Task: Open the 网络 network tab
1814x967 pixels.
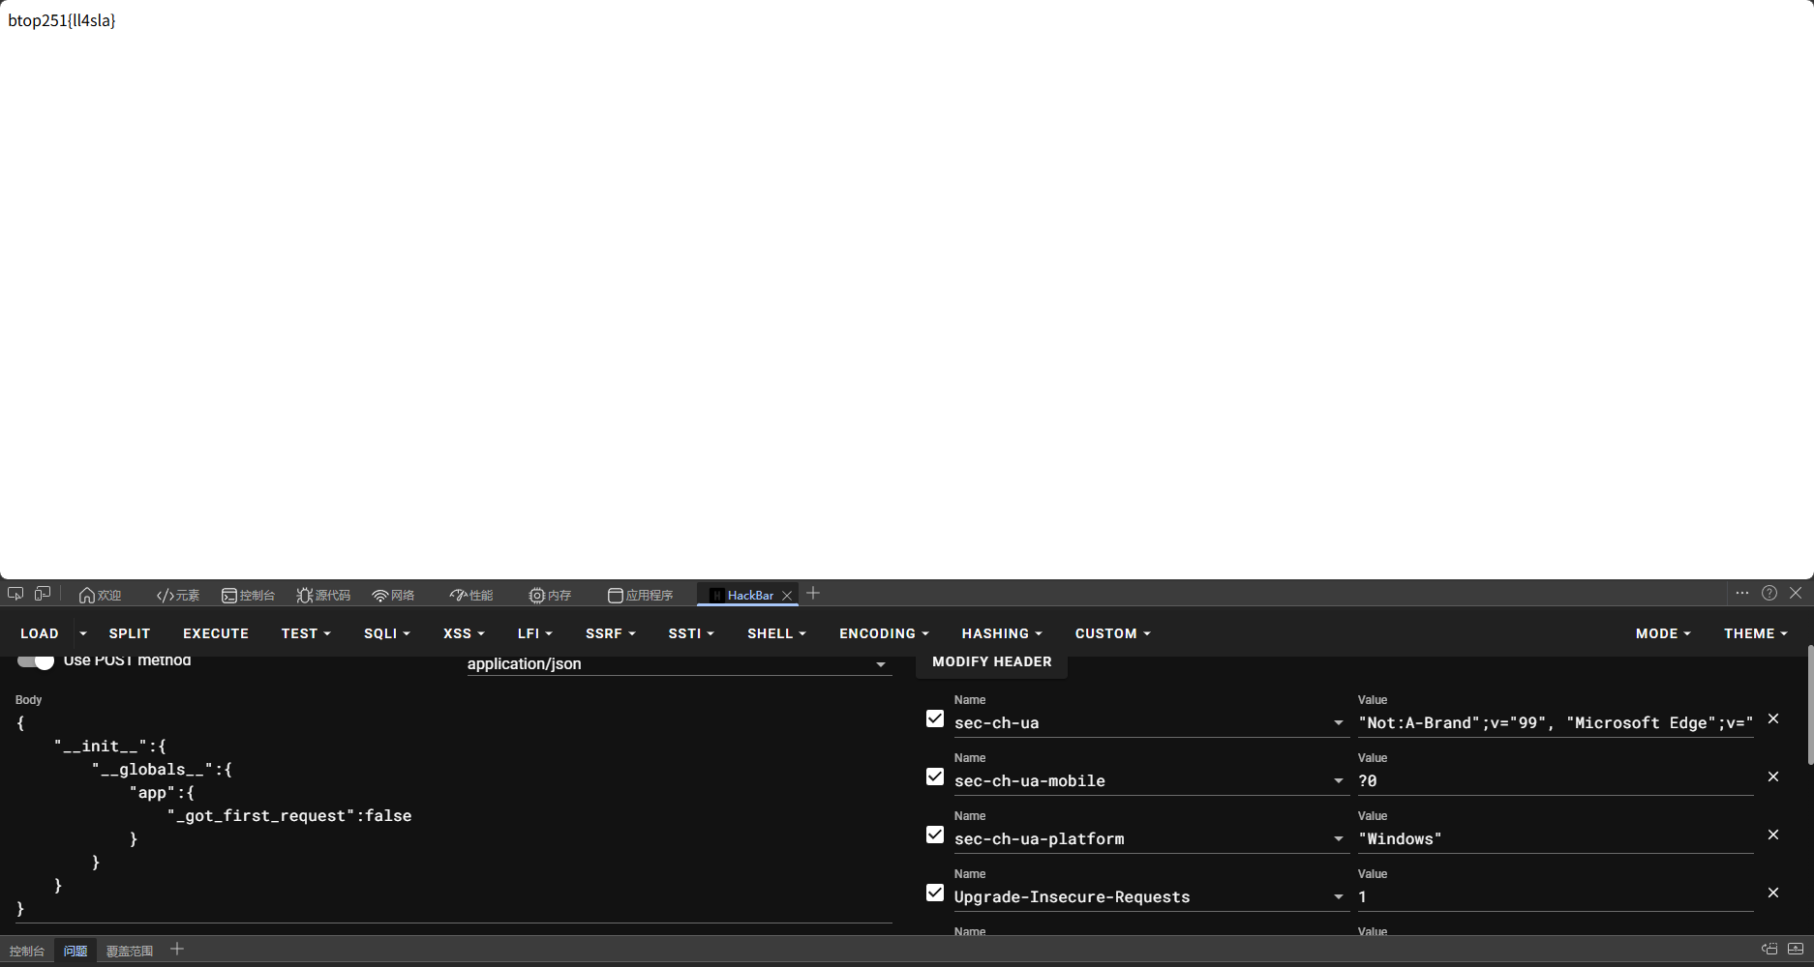Action: coord(393,595)
